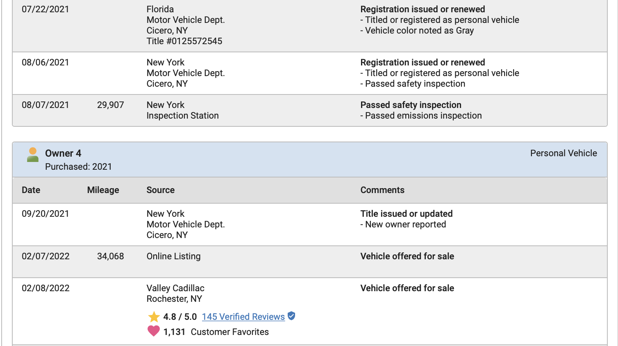Click the Source column header
618x346 pixels.
160,190
